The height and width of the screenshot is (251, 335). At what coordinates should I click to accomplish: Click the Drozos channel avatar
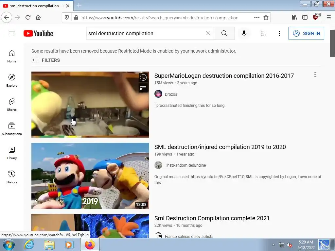click(x=158, y=94)
